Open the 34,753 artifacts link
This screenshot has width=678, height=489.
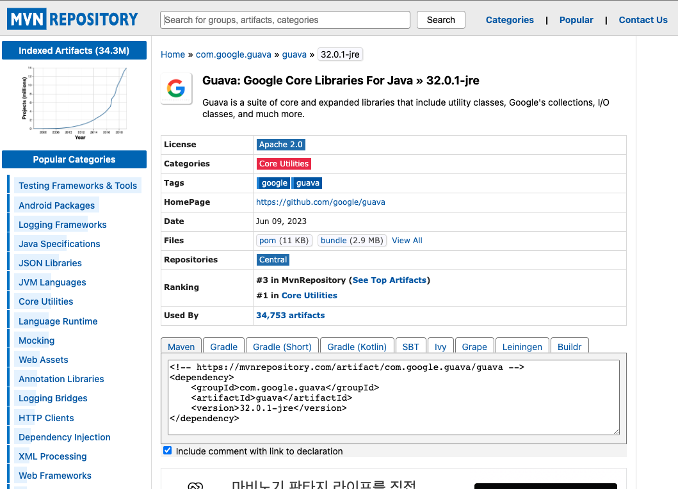pos(290,315)
